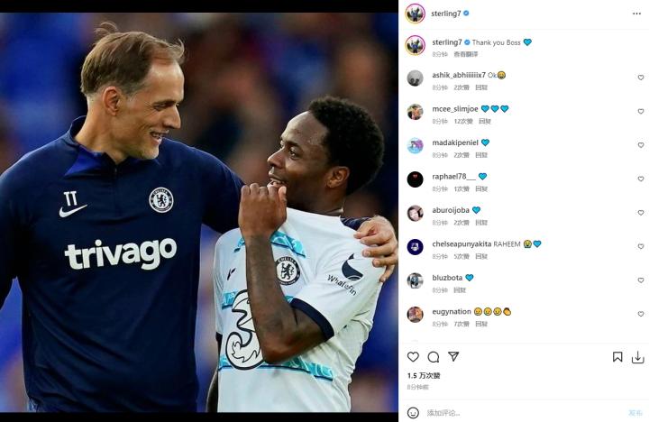The image size is (649, 422).
Task: Like the post with heart icon
Action: (x=413, y=356)
